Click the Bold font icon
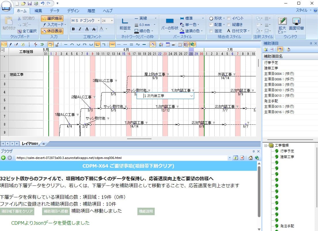 [x=73, y=29]
